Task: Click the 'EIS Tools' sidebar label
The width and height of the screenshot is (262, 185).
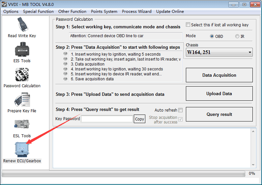Action: coord(22,61)
